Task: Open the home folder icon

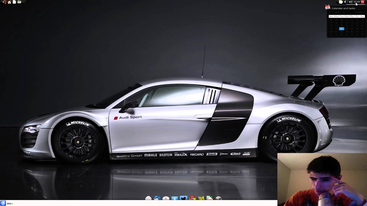Action: coord(9,2)
